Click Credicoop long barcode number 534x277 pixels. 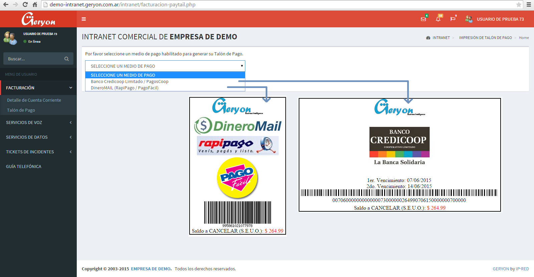(x=399, y=200)
